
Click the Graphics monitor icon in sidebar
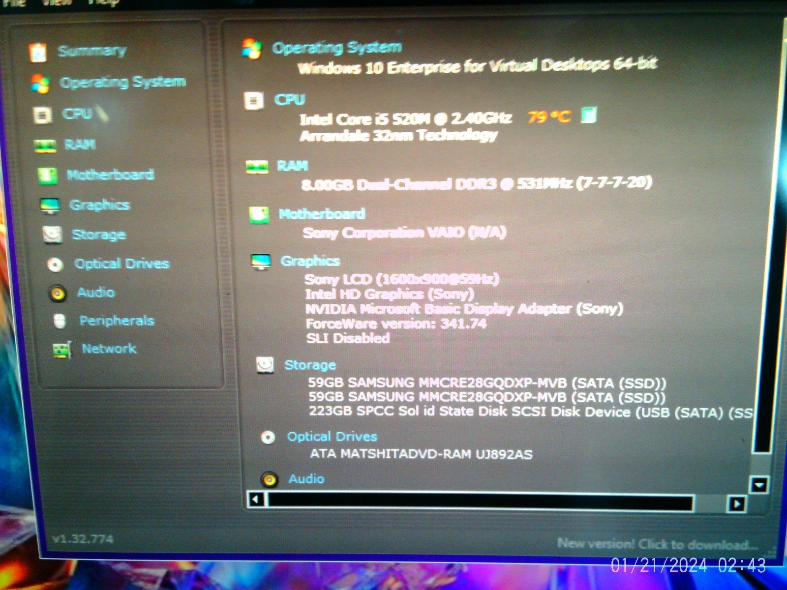50,206
